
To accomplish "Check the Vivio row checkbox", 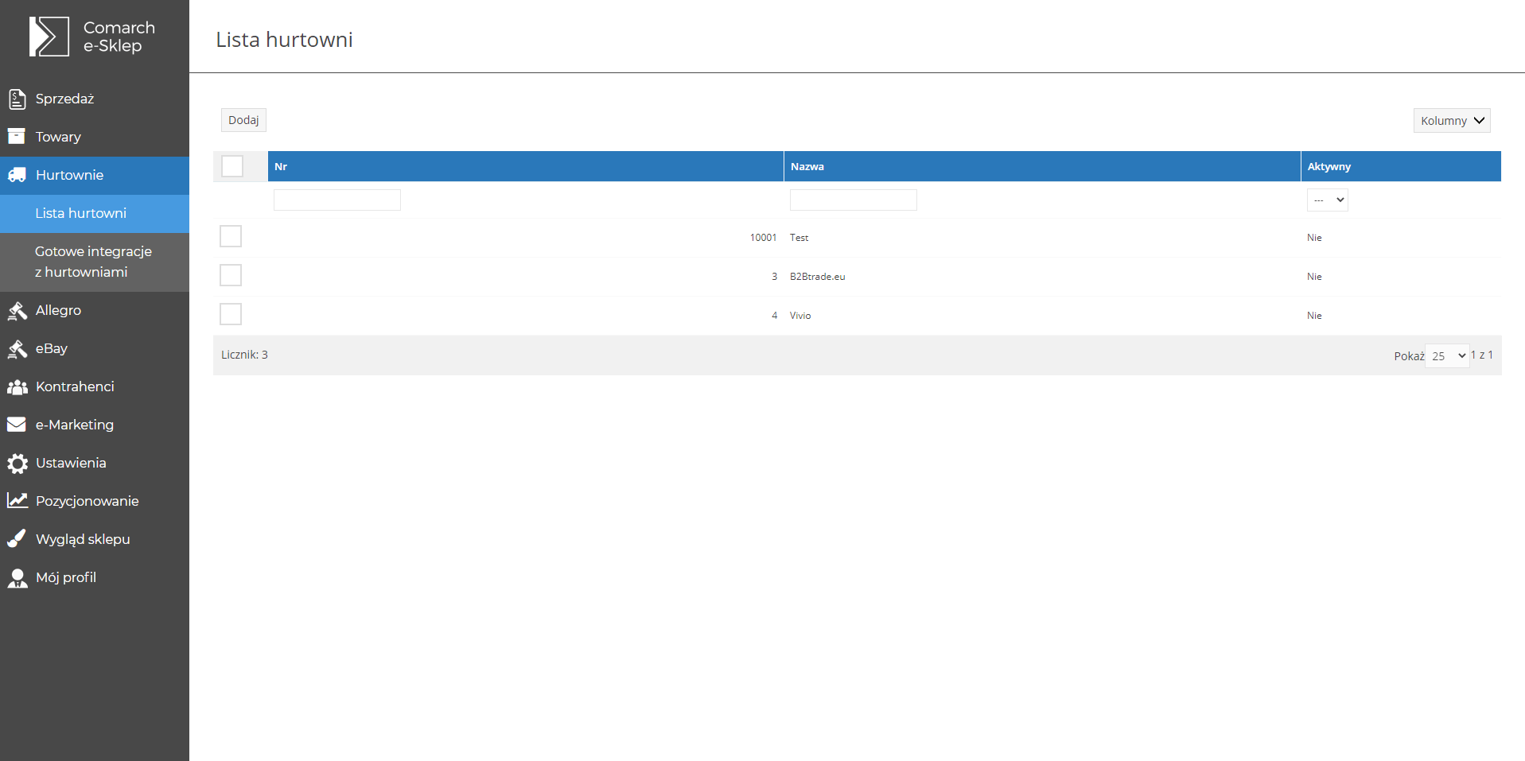I will pyautogui.click(x=231, y=314).
